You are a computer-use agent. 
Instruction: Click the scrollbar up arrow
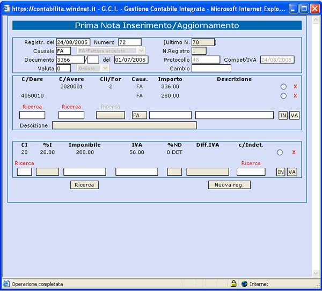[x=316, y=20]
